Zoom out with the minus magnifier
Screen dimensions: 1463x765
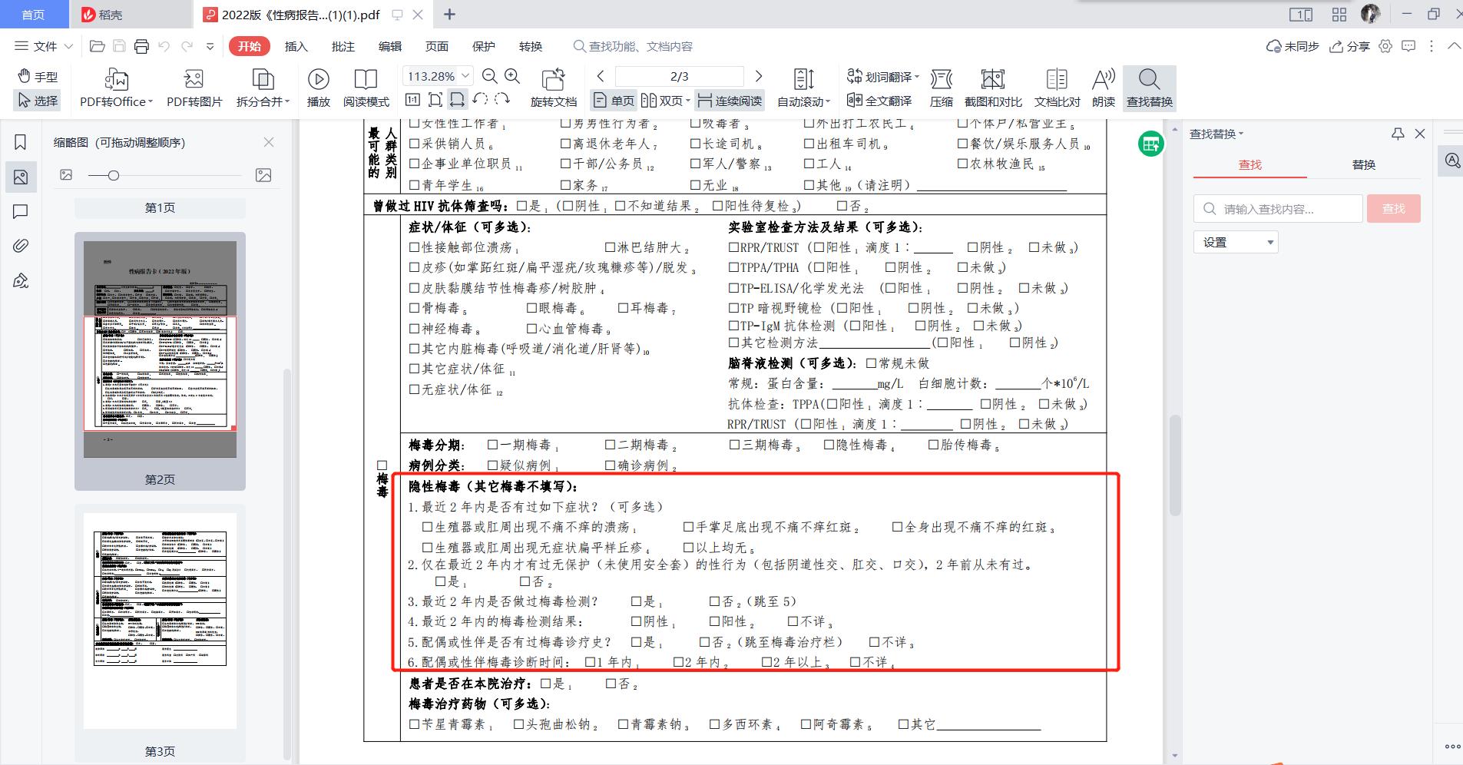point(489,76)
